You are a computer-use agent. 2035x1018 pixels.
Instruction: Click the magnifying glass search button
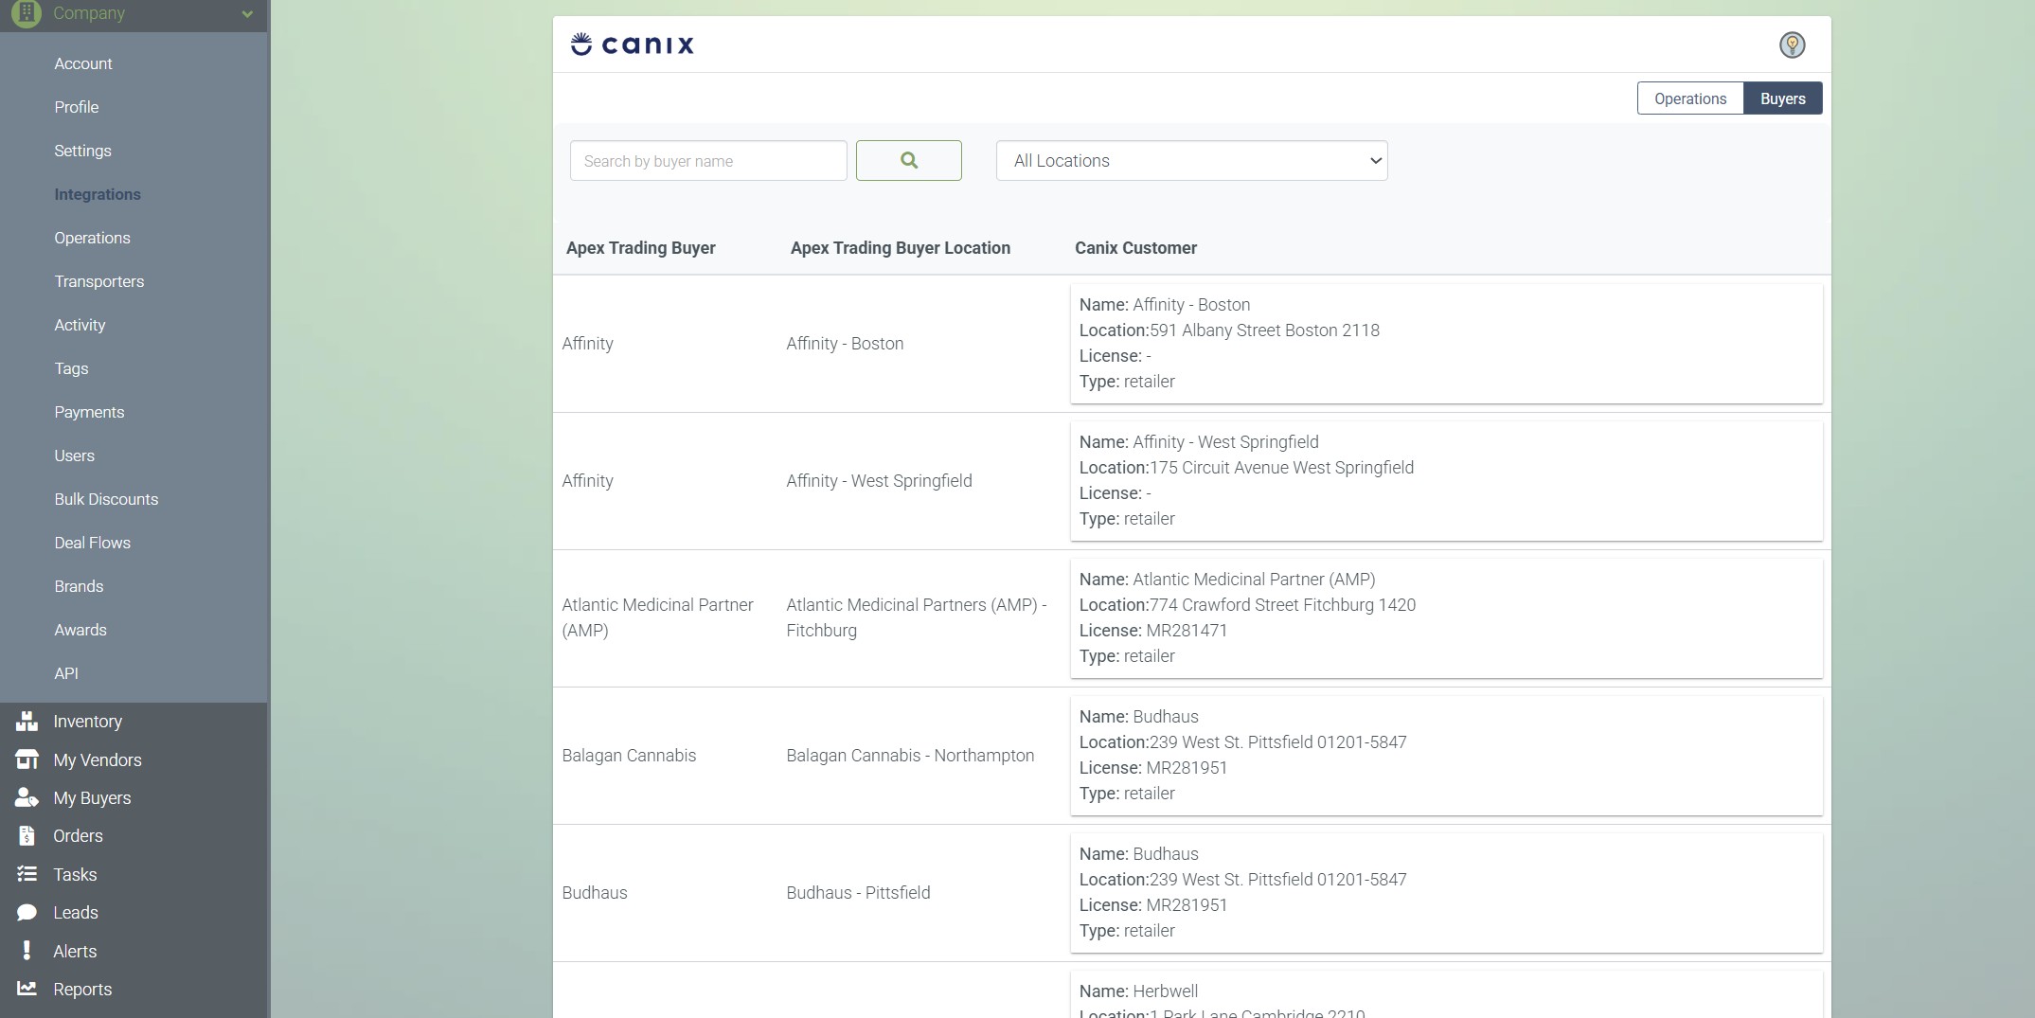[908, 161]
